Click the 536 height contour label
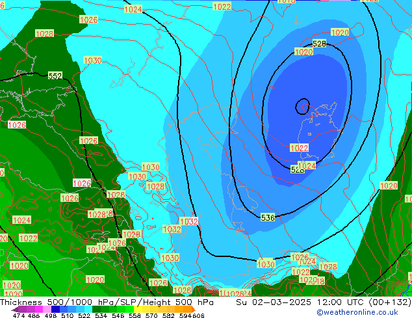The width and height of the screenshot is (412, 318). click(268, 217)
